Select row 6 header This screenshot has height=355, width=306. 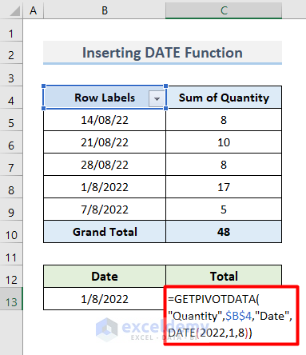pyautogui.click(x=11, y=142)
